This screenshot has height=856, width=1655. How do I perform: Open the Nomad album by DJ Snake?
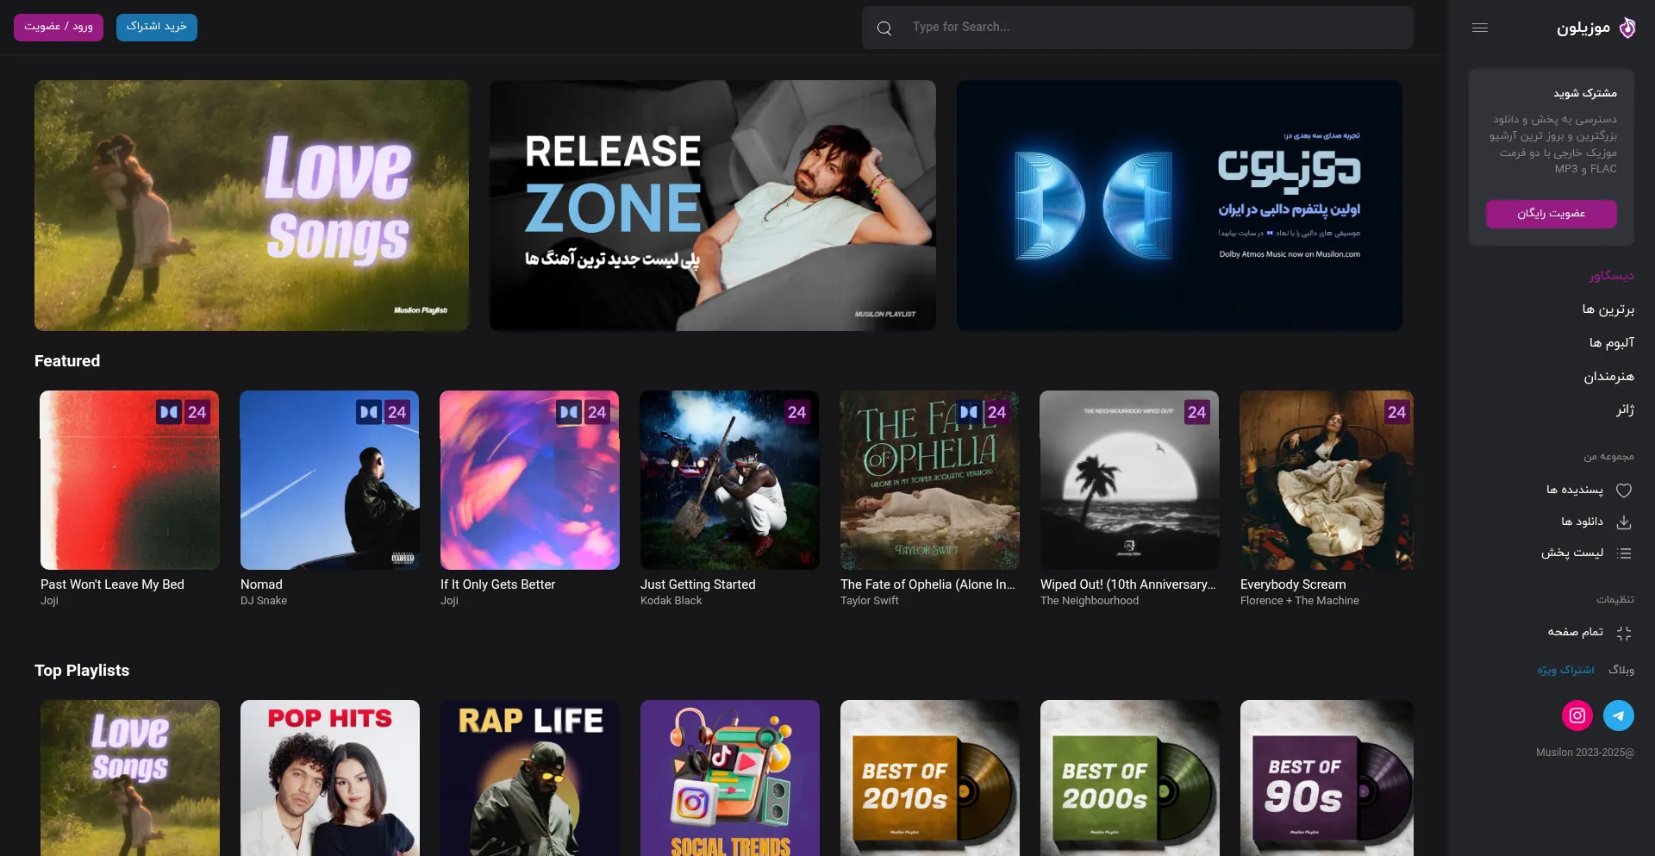(329, 480)
